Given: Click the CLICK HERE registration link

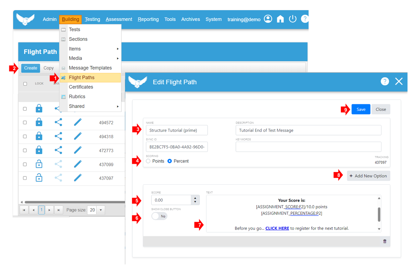Looking at the screenshot, I should (x=277, y=228).
